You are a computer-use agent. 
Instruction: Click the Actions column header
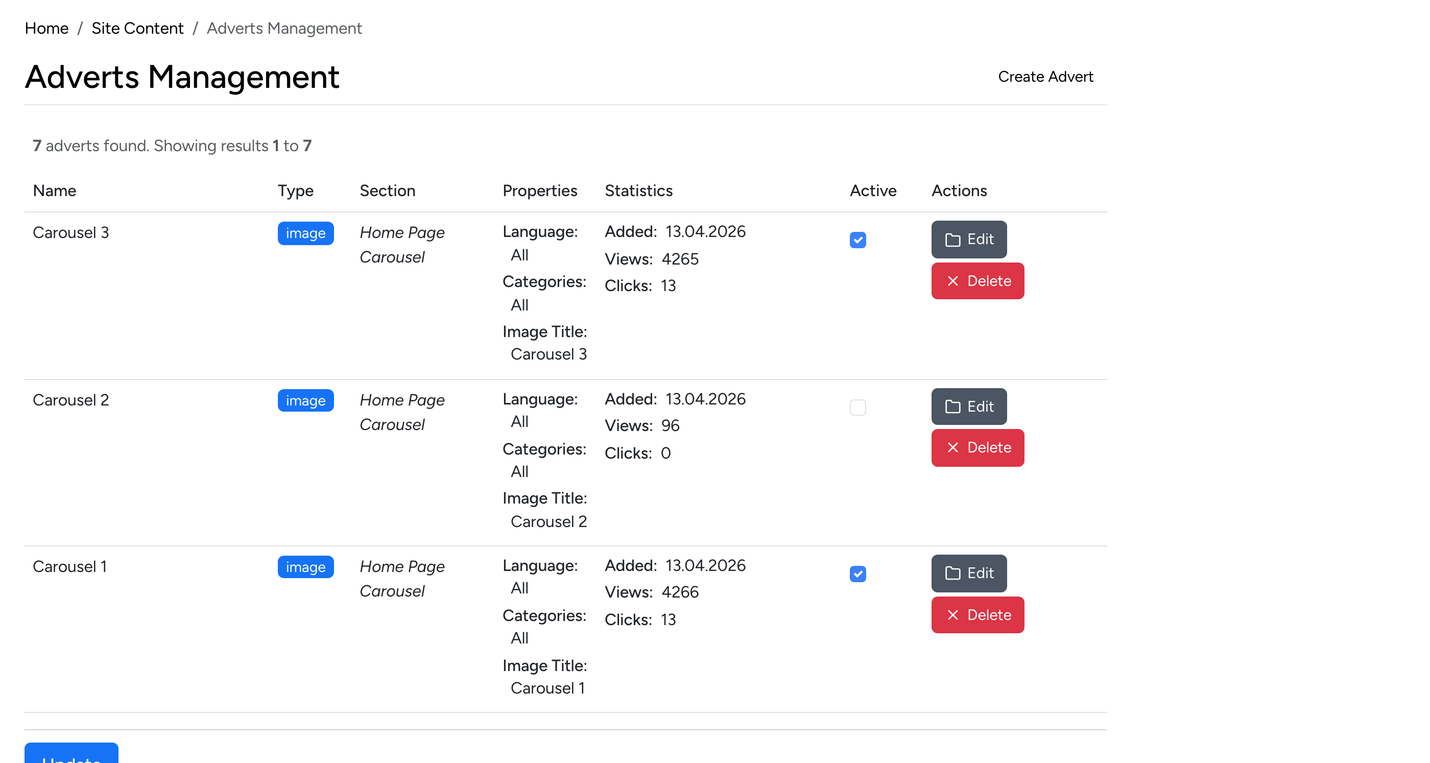pyautogui.click(x=959, y=190)
